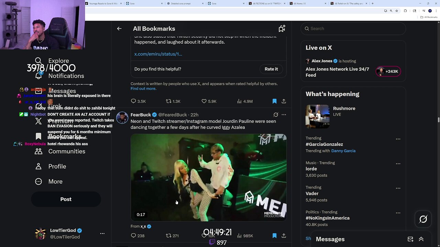Open Explore in the X sidebar
The width and height of the screenshot is (440, 247).
coord(52,61)
